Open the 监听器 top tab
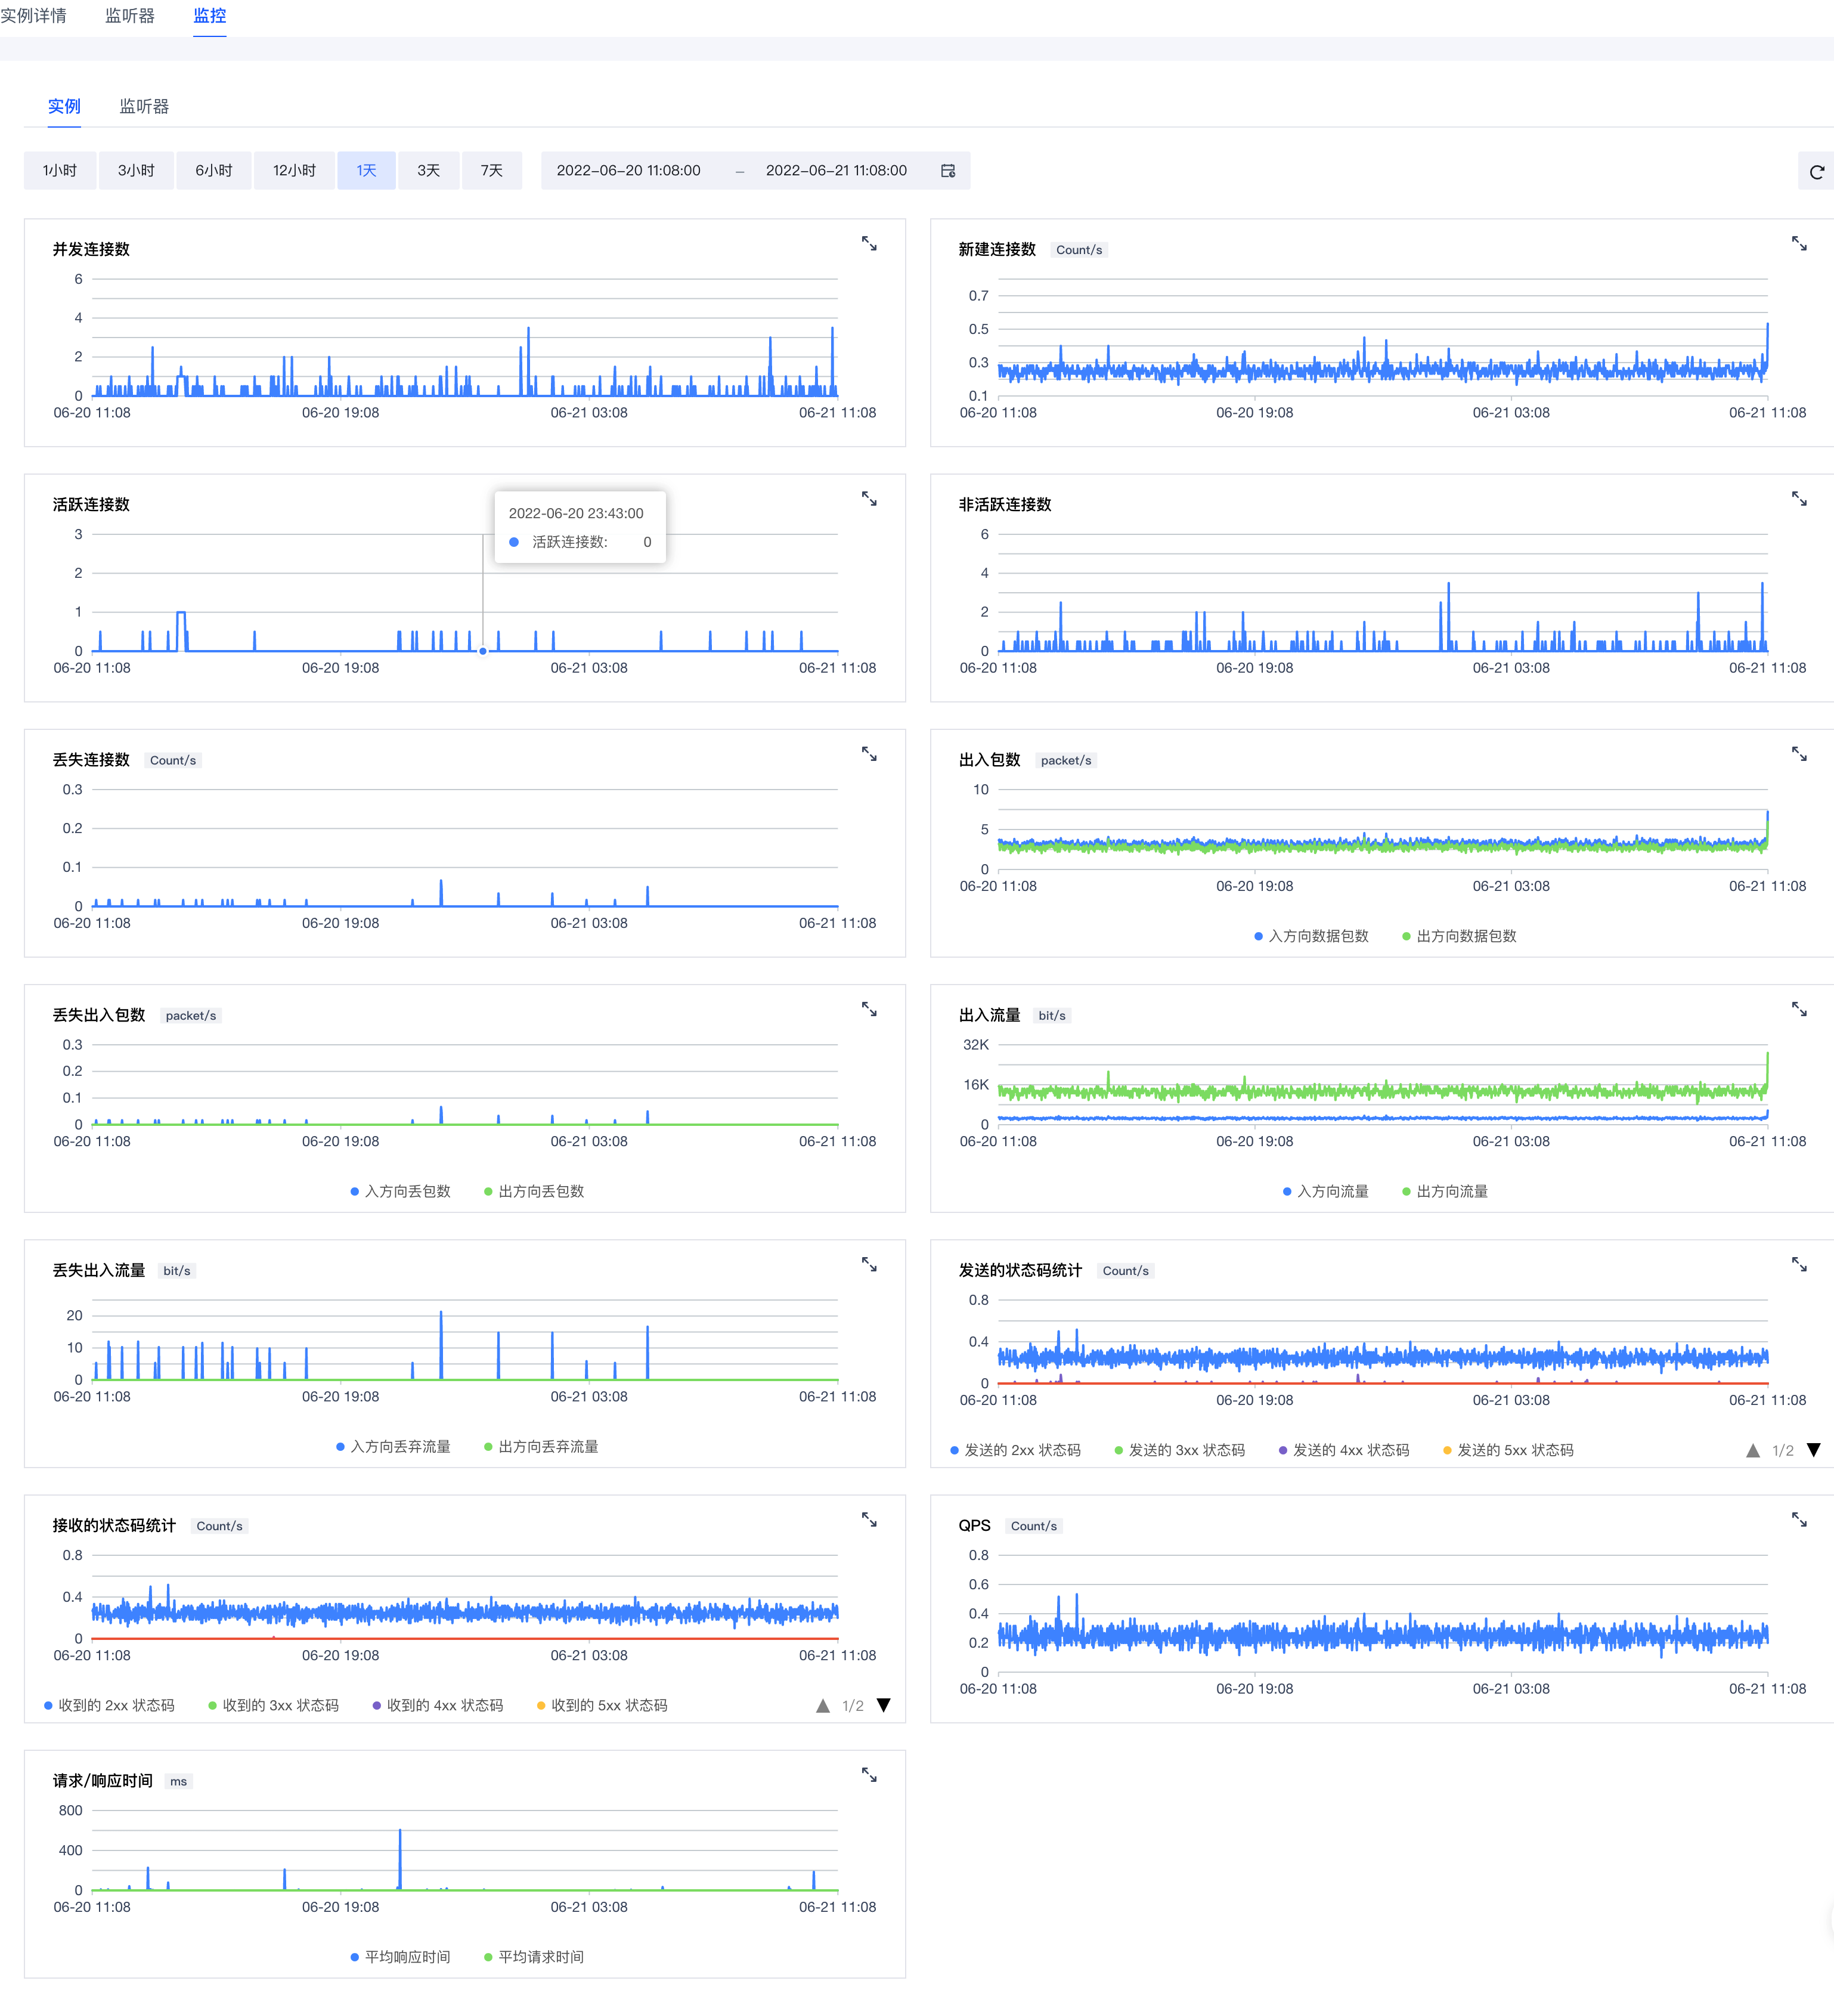1834x1990 pixels. (x=130, y=16)
